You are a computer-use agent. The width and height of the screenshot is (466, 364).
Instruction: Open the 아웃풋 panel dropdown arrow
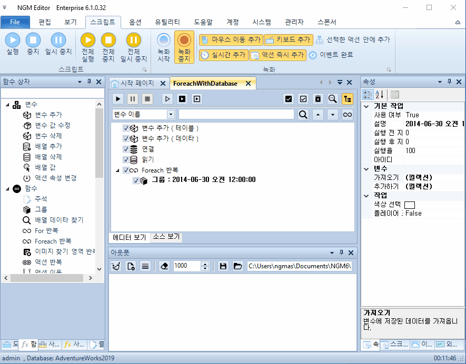point(332,253)
